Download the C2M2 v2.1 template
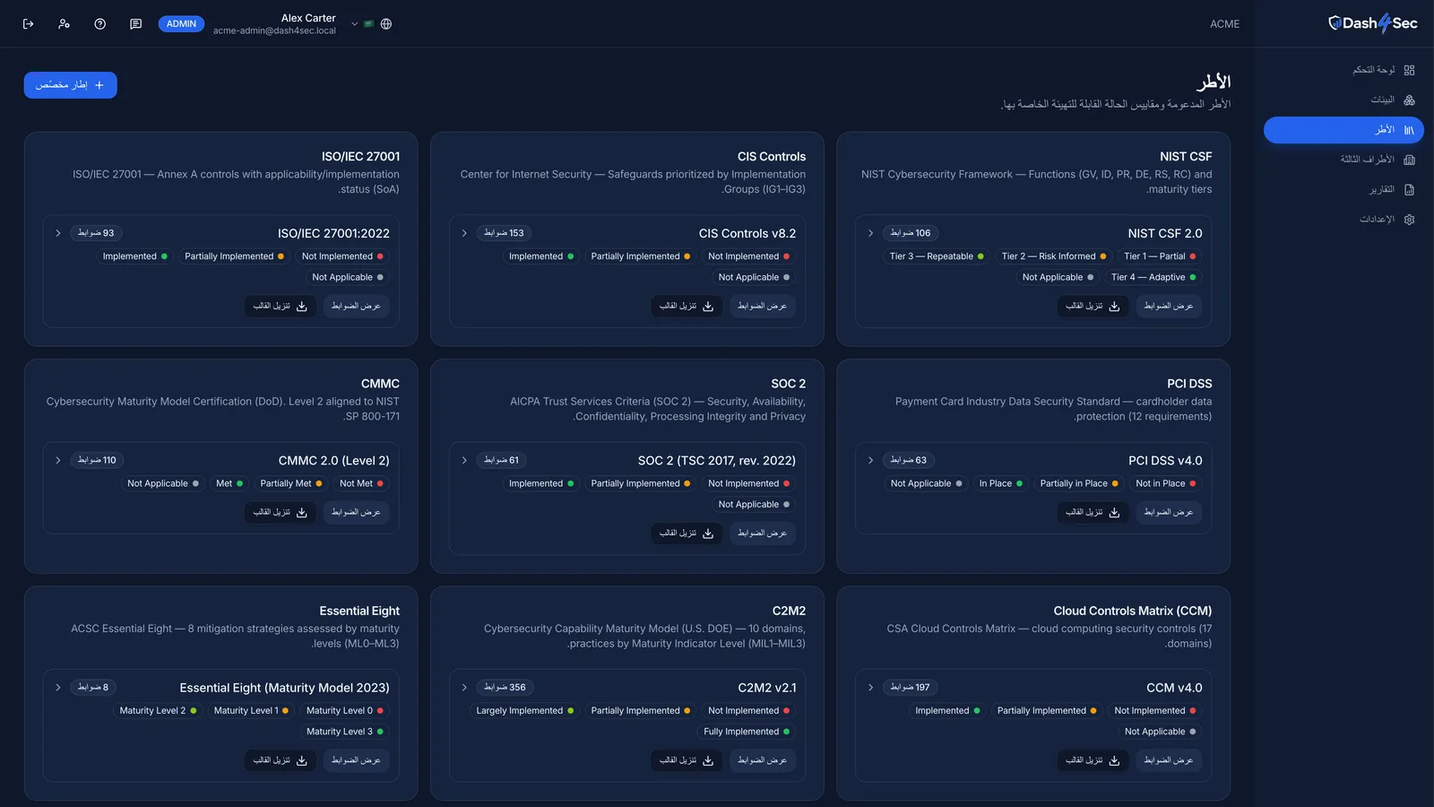Image resolution: width=1434 pixels, height=807 pixels. tap(687, 760)
